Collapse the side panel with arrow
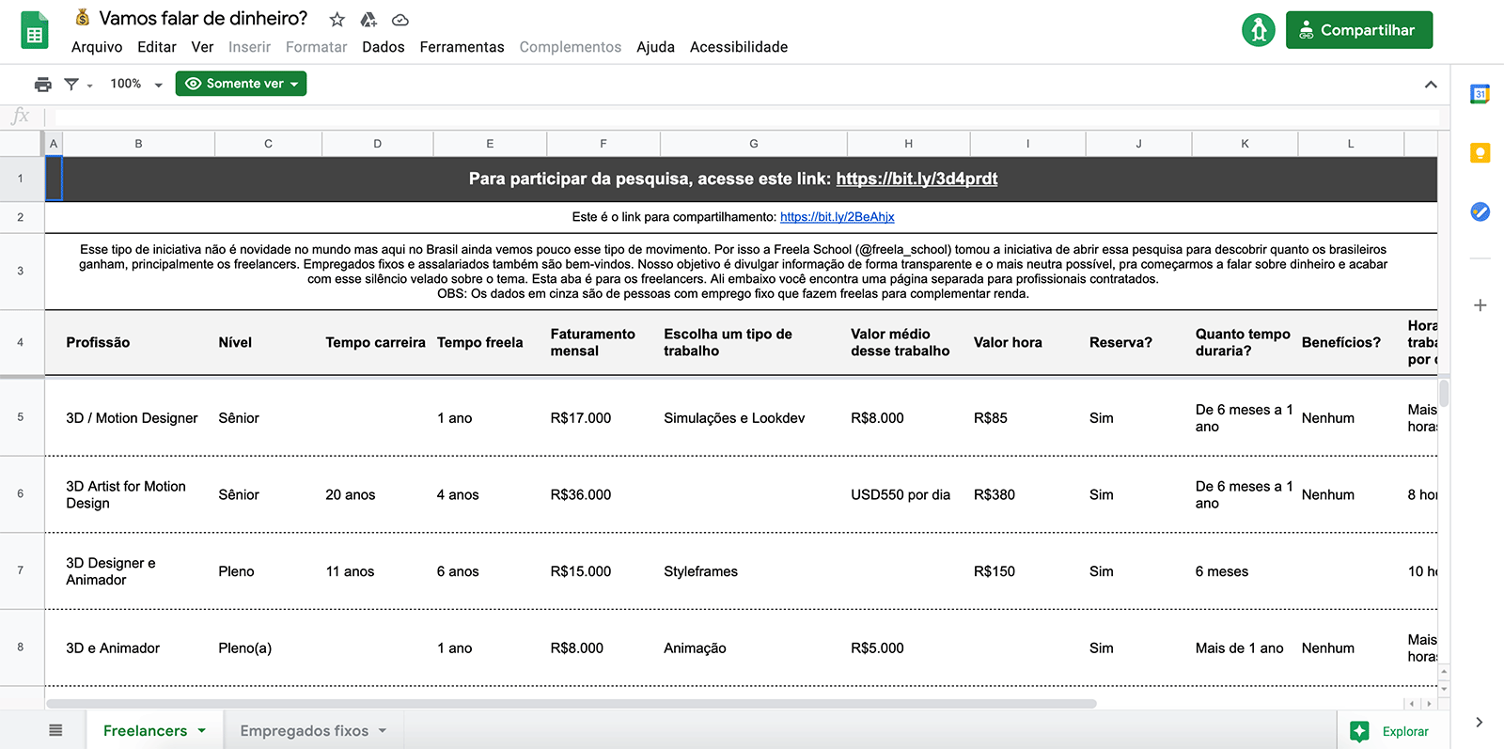The width and height of the screenshot is (1504, 749). [1479, 722]
